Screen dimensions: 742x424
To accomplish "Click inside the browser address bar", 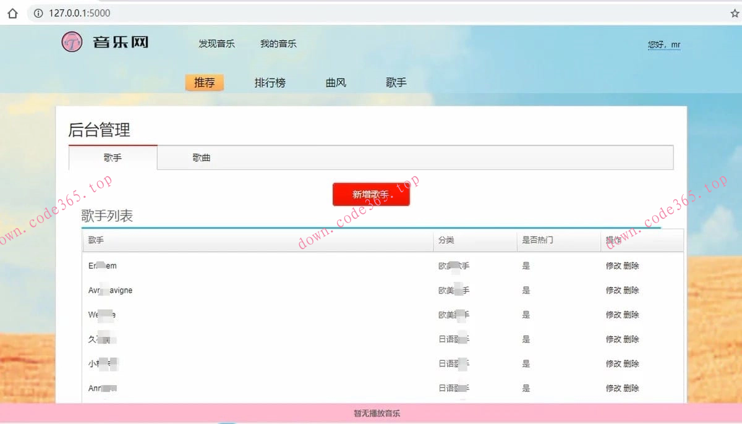I will coord(185,12).
